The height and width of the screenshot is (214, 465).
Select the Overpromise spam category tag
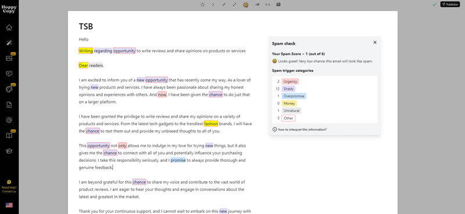tap(294, 96)
